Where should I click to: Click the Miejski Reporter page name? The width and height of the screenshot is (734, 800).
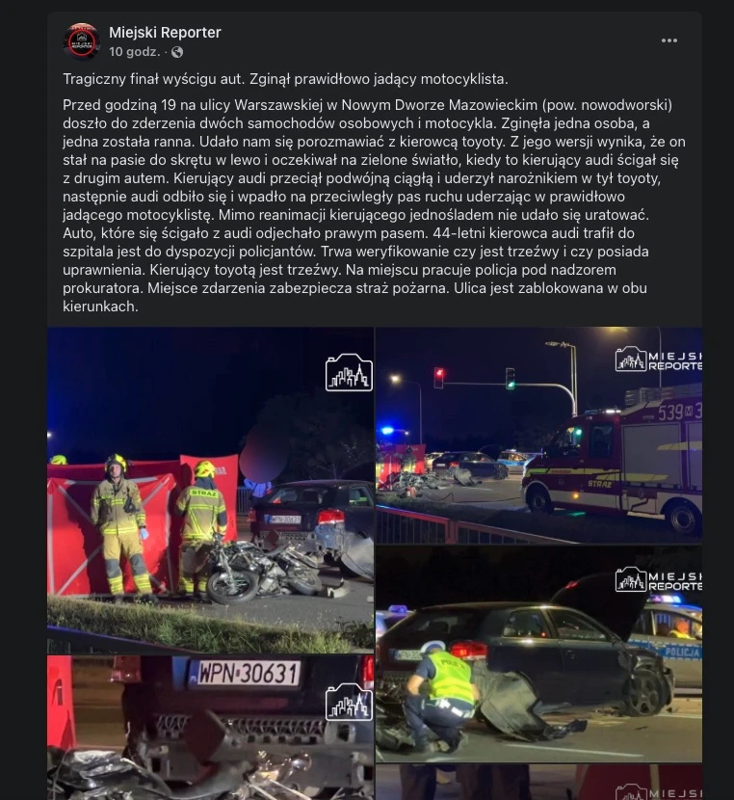[165, 33]
